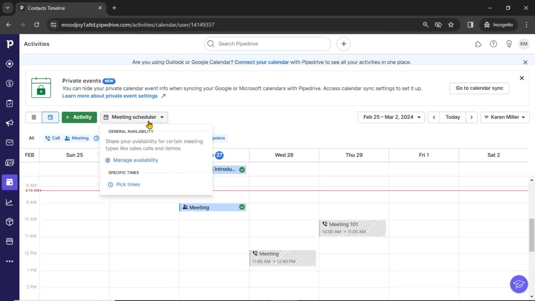Dismiss the Connect your calendar banner
The width and height of the screenshot is (535, 301).
[x=525, y=62]
